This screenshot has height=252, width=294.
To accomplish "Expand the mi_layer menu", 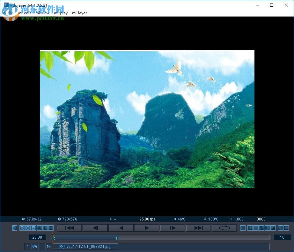I will point(79,13).
